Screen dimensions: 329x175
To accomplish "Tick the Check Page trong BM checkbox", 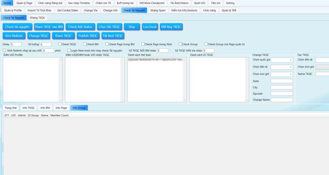I will [107, 44].
